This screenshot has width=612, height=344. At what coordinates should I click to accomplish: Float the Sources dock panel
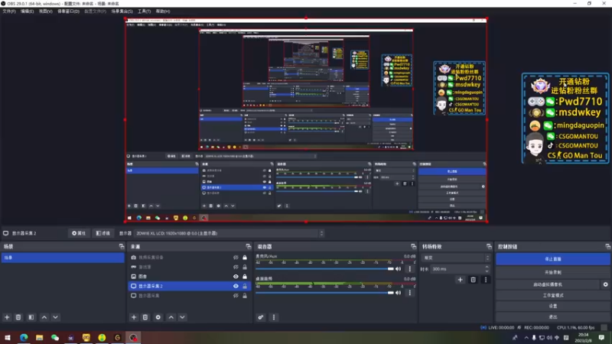click(x=248, y=246)
